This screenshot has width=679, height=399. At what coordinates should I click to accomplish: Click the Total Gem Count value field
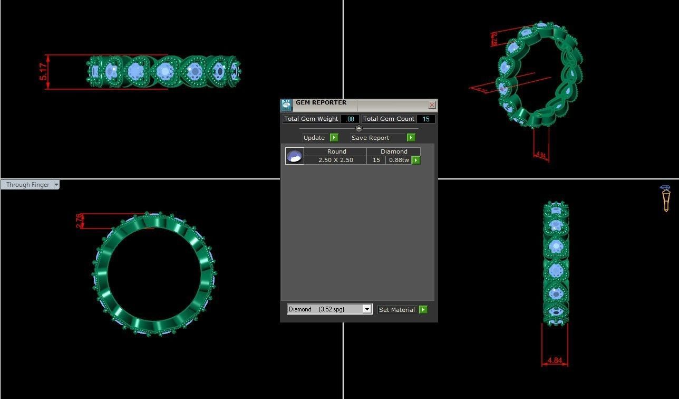[426, 119]
